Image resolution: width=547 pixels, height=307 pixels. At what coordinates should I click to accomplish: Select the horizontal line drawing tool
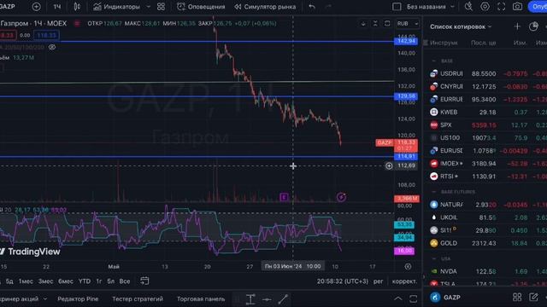267,299
